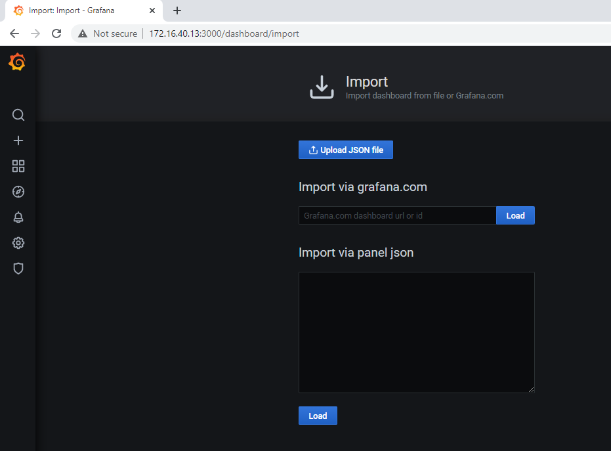The height and width of the screenshot is (451, 611).
Task: Click the 'Import via grafana.com' heading
Action: pyautogui.click(x=363, y=187)
